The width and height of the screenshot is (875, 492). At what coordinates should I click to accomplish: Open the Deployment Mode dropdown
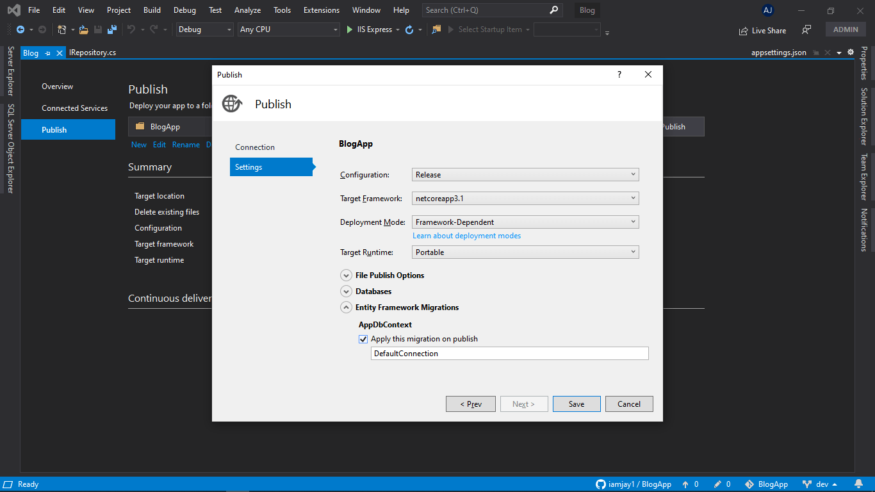click(x=525, y=222)
